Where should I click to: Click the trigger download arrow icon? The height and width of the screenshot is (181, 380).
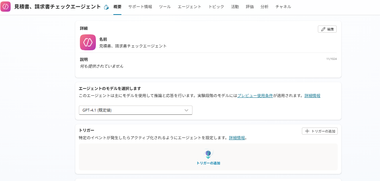208,154
